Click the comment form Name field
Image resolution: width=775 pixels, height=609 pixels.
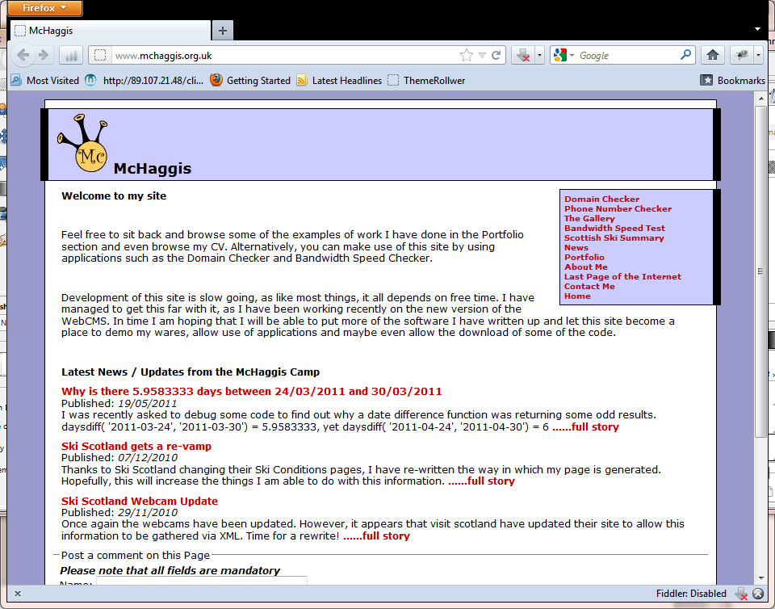202,581
